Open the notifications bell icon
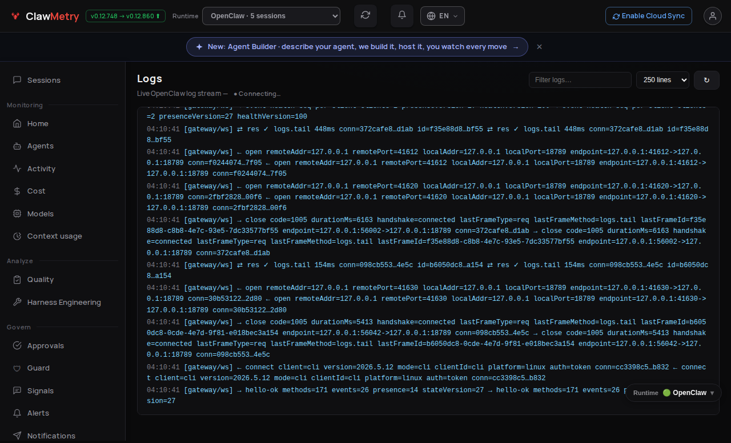Screen dimensions: 731x443 tap(402, 16)
